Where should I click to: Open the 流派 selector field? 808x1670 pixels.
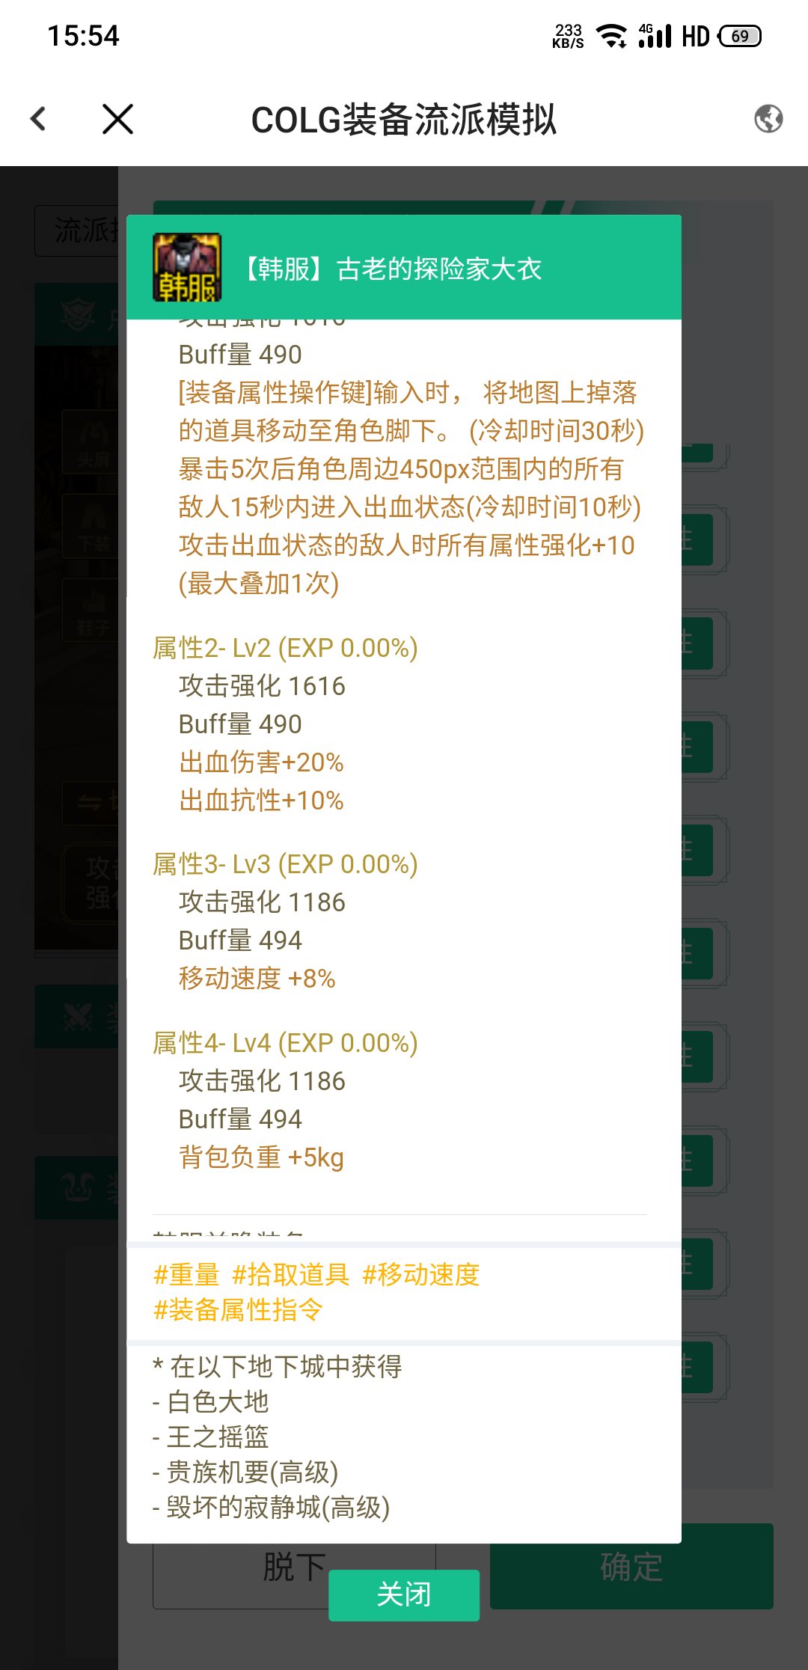point(77,230)
